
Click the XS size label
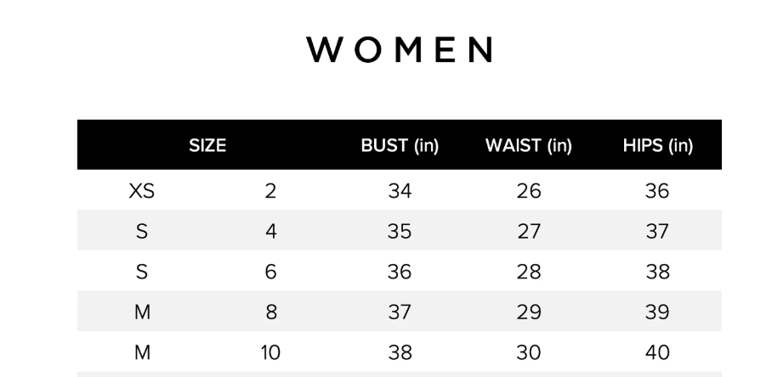point(142,191)
